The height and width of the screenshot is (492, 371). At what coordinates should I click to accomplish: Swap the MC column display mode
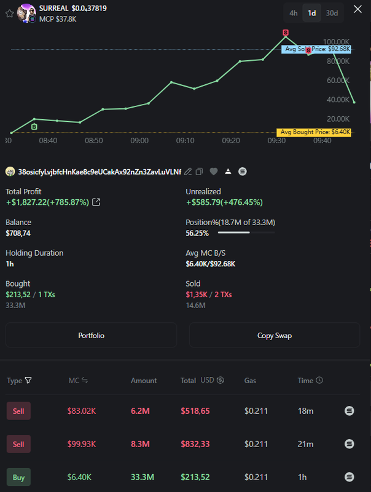point(85,381)
